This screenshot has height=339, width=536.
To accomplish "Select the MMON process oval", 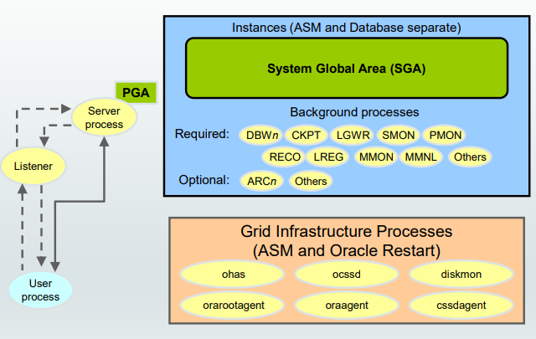I will [376, 157].
